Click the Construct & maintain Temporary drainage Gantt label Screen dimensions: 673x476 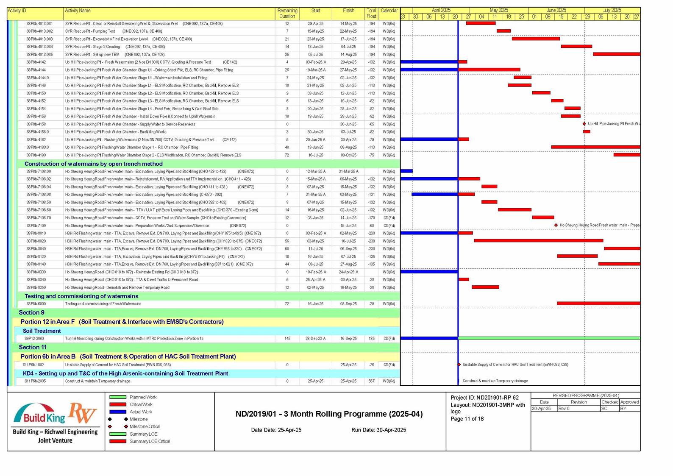tap(495, 381)
